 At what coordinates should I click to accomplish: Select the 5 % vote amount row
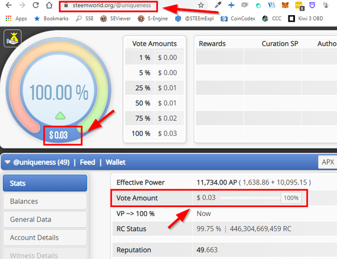click(x=155, y=73)
